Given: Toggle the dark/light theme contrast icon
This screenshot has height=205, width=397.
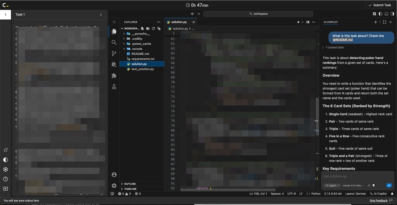Looking at the screenshot, I should (5, 160).
